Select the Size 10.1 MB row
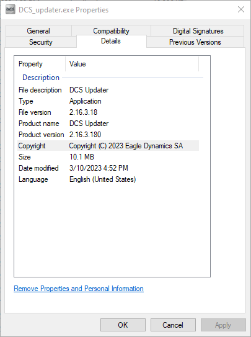This screenshot has height=337, width=251. tap(108, 157)
